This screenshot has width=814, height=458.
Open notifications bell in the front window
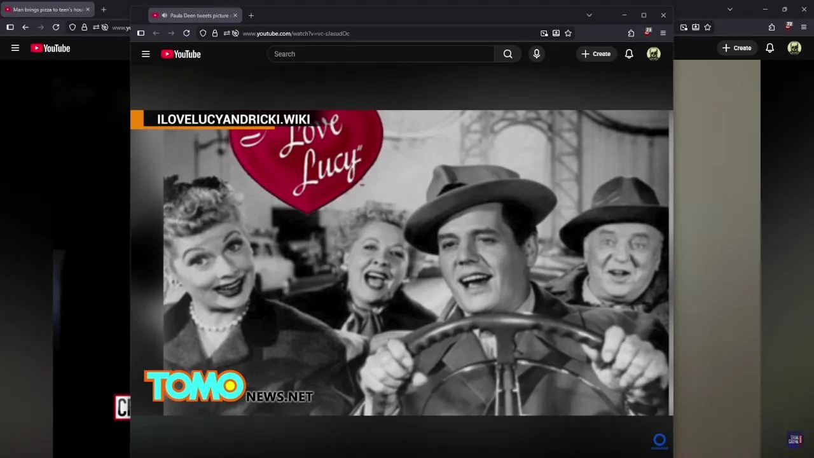click(x=629, y=54)
